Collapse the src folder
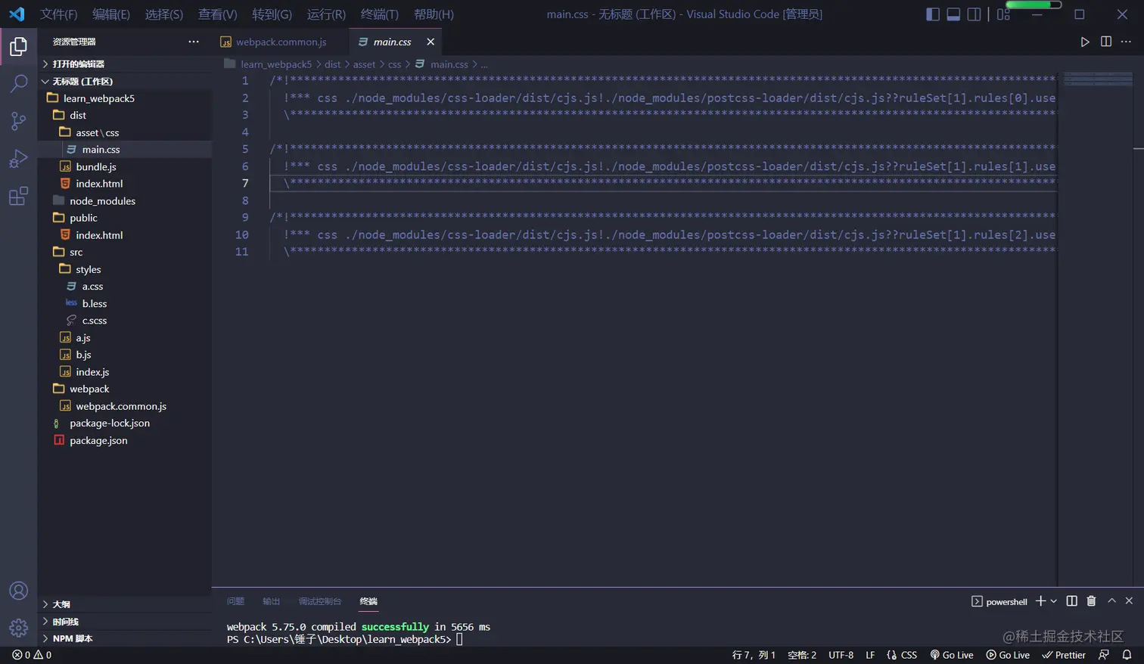 click(x=125, y=252)
